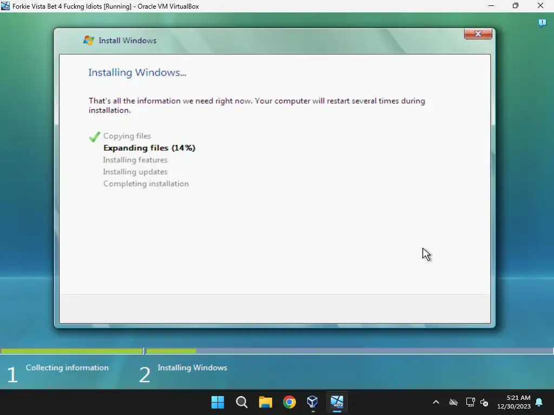The image size is (554, 415).
Task: Click the muted volume tray icon
Action: 484,402
